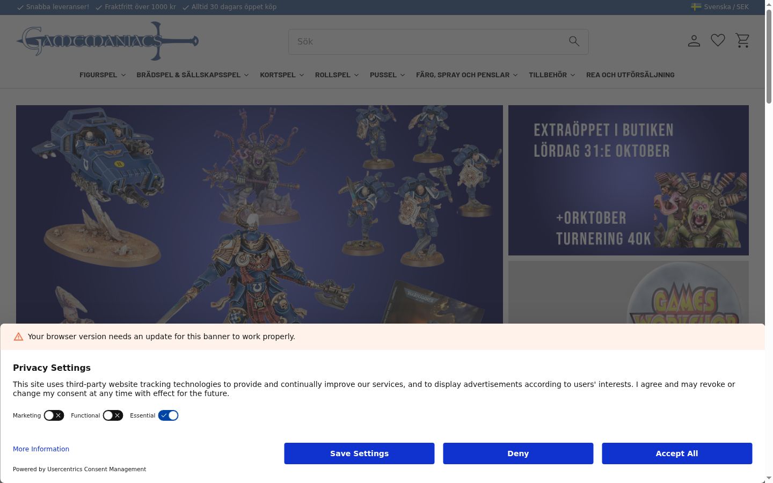Click the 'Fraktfritt över 1000 kr' text
This screenshot has height=483, width=773.
[x=140, y=7]
